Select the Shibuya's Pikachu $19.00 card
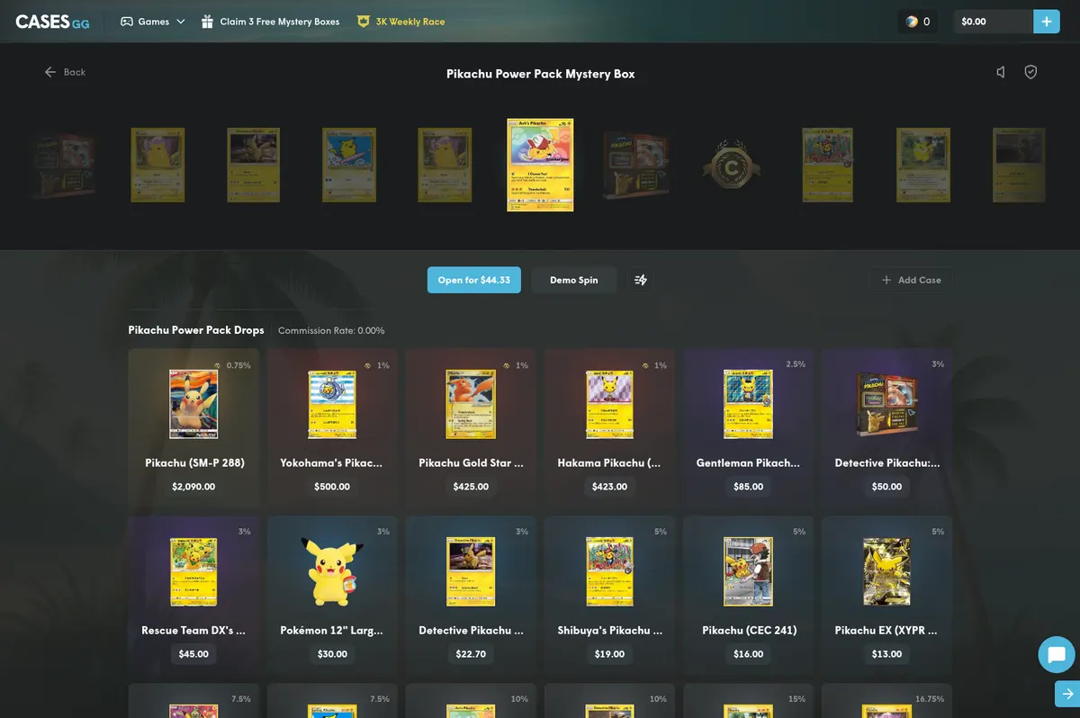Image resolution: width=1080 pixels, height=718 pixels. click(609, 596)
